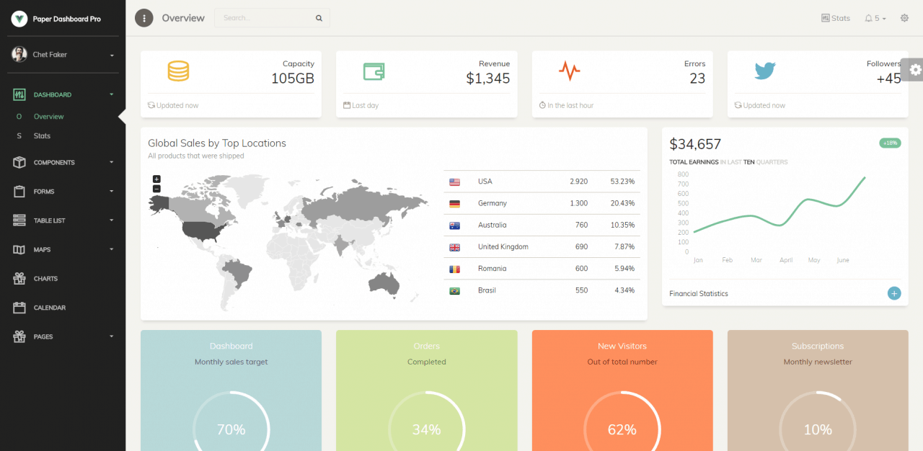This screenshot has height=451, width=923.
Task: Zoom in on the world map
Action: (x=156, y=179)
